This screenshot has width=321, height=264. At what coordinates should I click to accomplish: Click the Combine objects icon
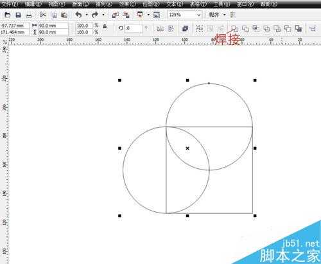click(185, 28)
